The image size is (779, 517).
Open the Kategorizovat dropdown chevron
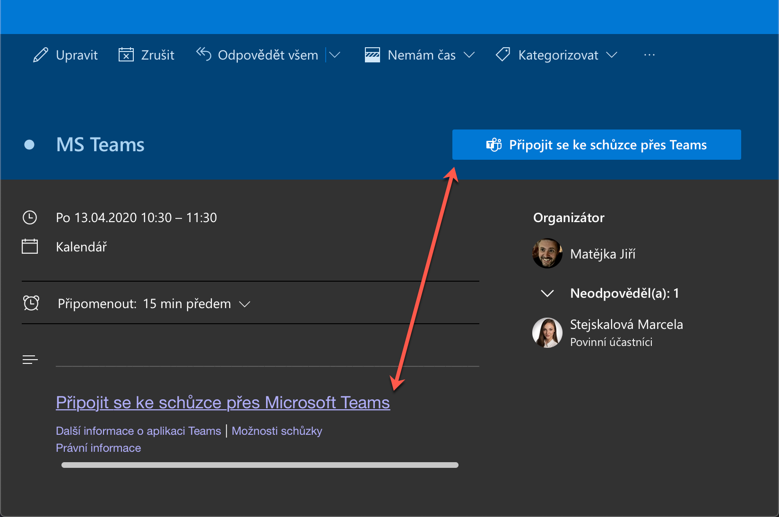tap(612, 55)
